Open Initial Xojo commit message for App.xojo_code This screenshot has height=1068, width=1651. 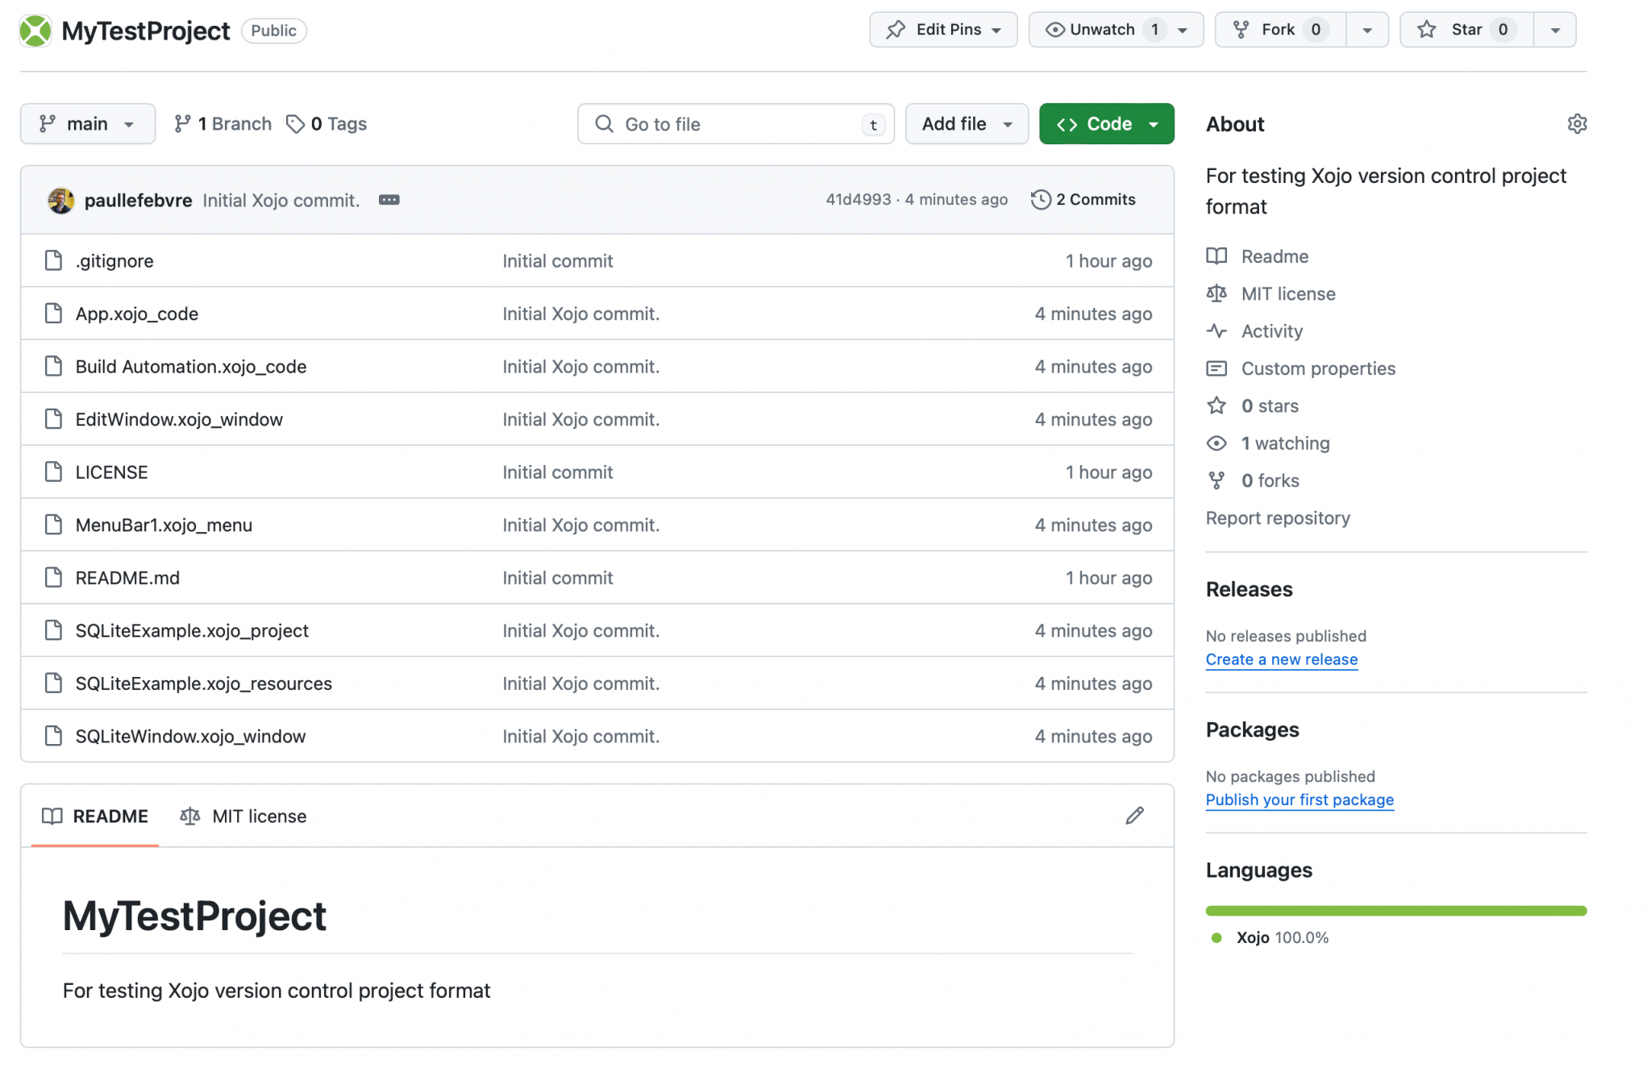[x=580, y=314]
